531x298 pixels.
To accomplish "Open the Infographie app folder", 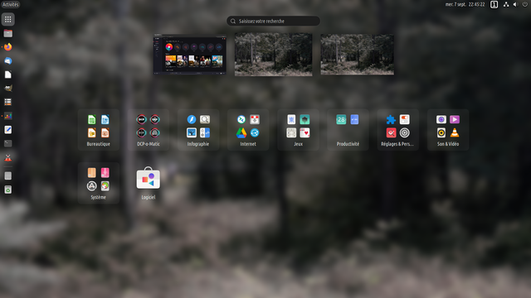I will (x=198, y=130).
